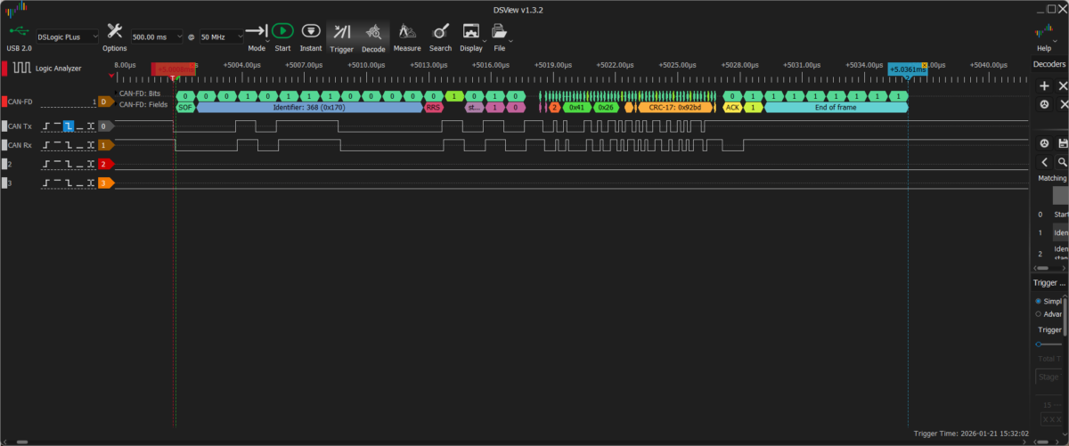This screenshot has height=446, width=1069.
Task: Select the Simple trigger radio button
Action: (x=1039, y=301)
